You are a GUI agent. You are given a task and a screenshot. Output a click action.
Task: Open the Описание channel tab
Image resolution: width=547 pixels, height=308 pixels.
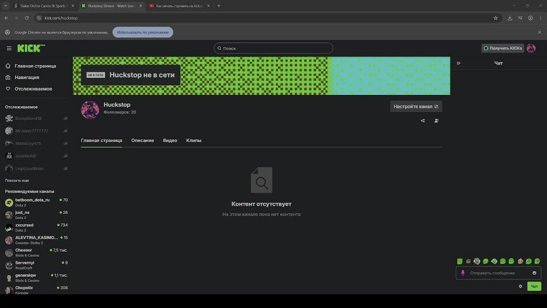click(x=142, y=140)
